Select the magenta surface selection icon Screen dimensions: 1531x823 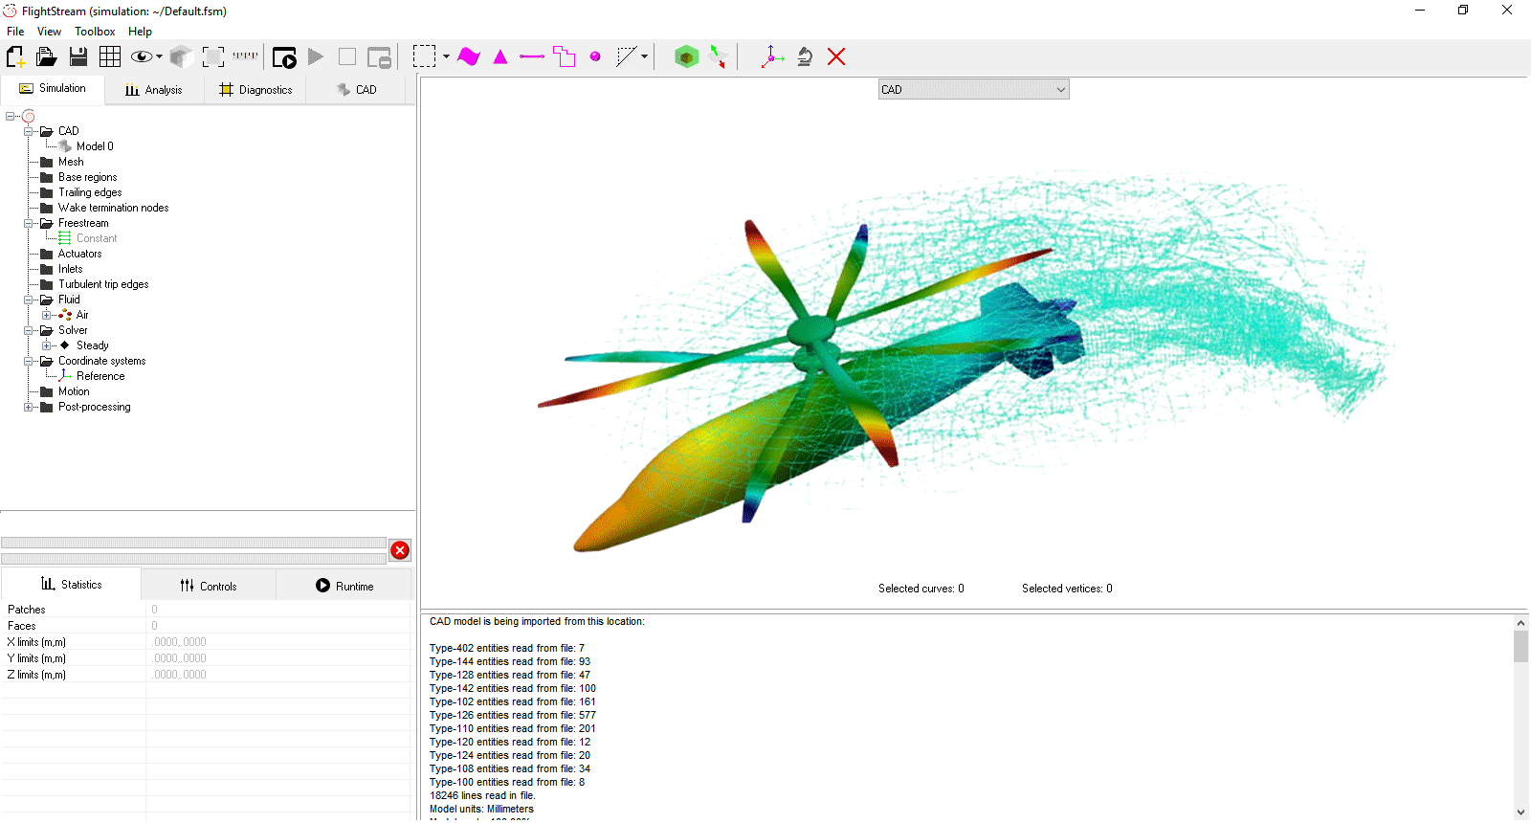coord(469,56)
